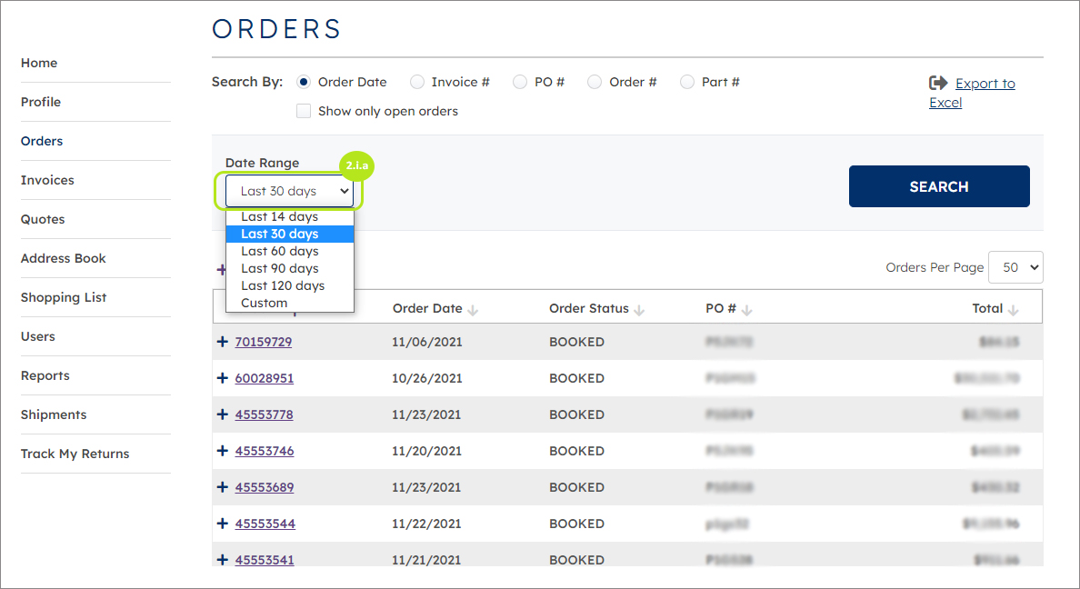
Task: Click Order Status column header
Action: 589,309
